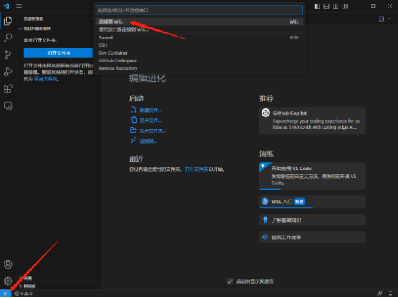The height and width of the screenshot is (298, 398).
Task: Toggle primary side bar layout icon
Action: [317, 6]
